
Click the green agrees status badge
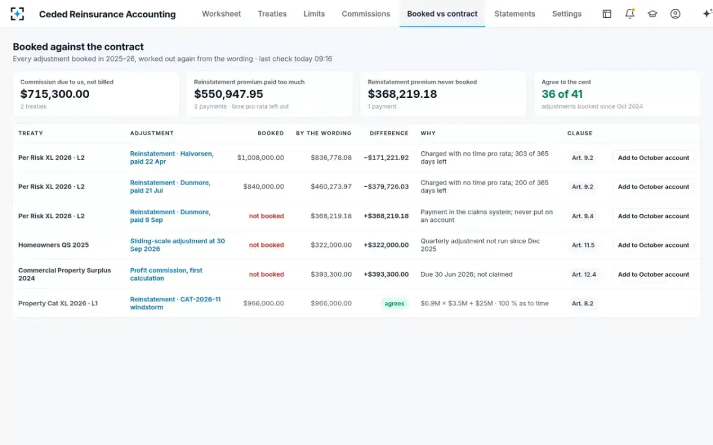pyautogui.click(x=395, y=303)
